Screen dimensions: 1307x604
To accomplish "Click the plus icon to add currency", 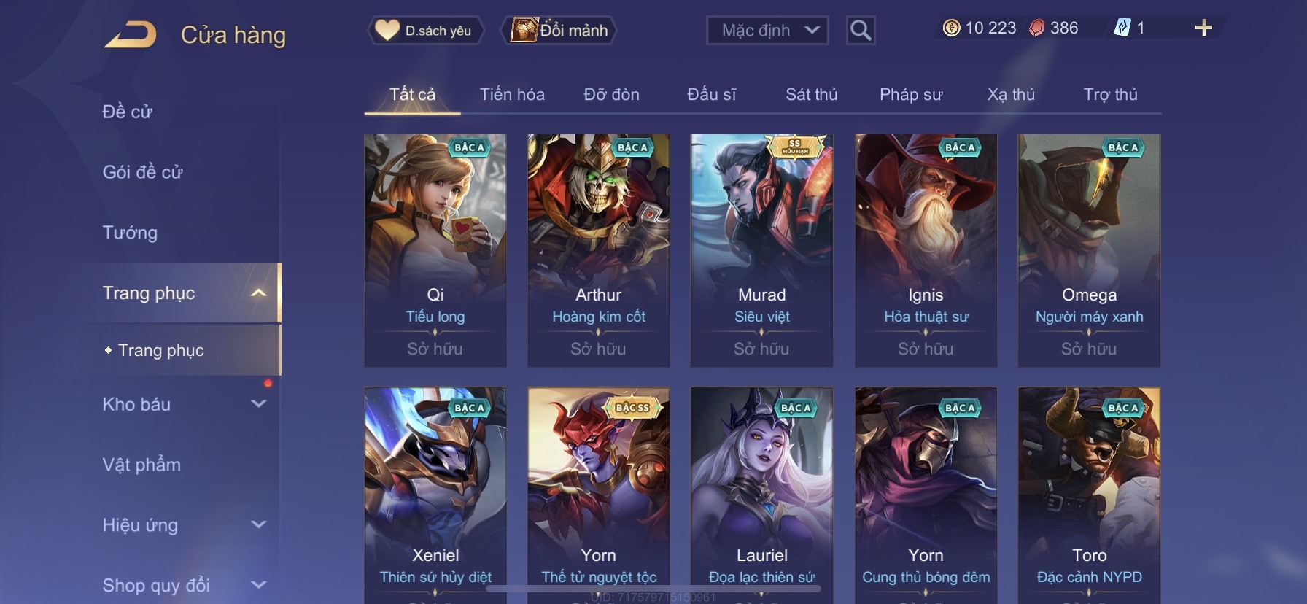I will [x=1203, y=28].
